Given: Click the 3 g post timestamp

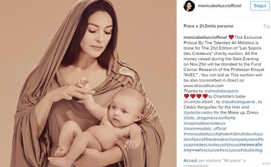Looking at the screenshot, I should (x=266, y=26).
